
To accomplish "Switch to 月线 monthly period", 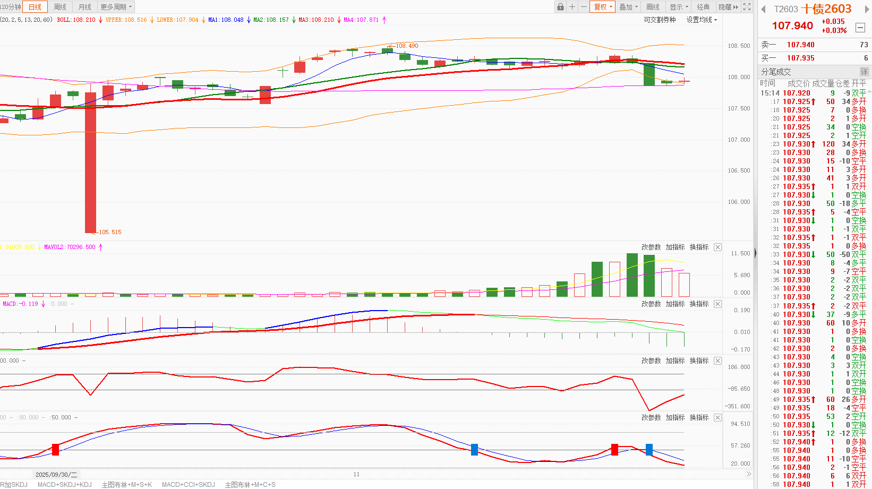I will point(85,7).
